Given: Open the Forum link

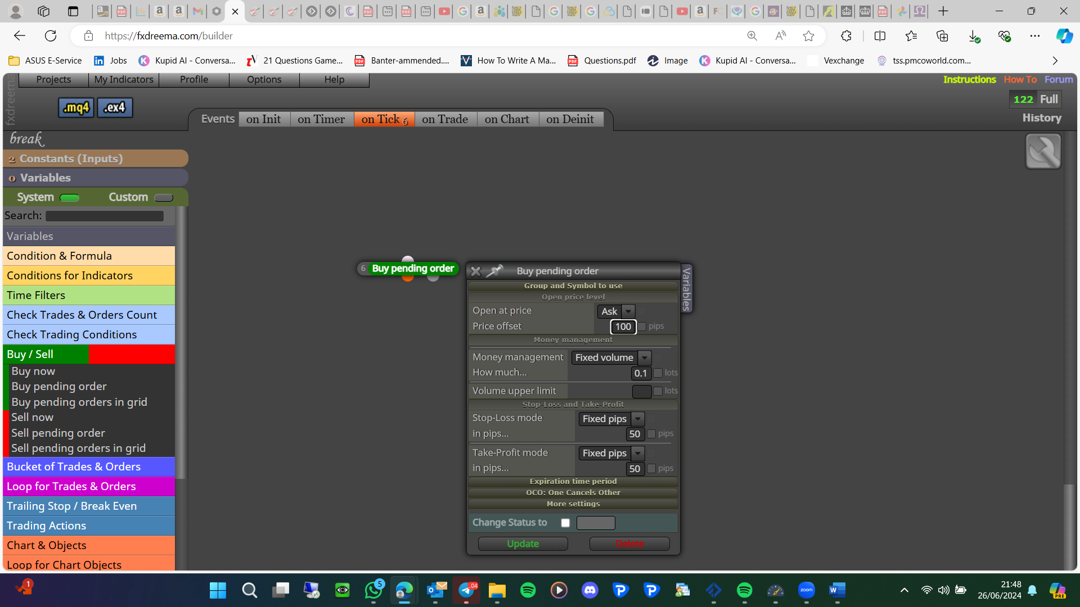Looking at the screenshot, I should point(1059,80).
